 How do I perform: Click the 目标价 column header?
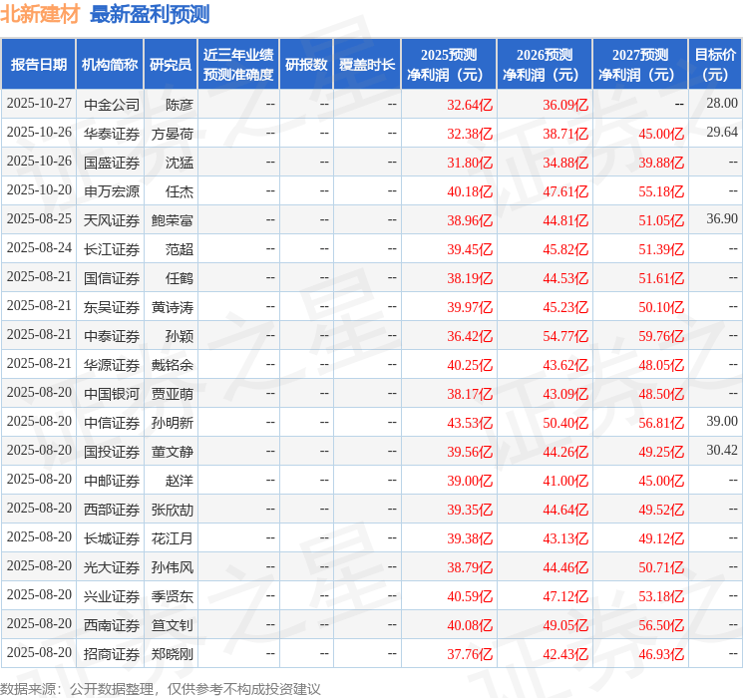715,64
